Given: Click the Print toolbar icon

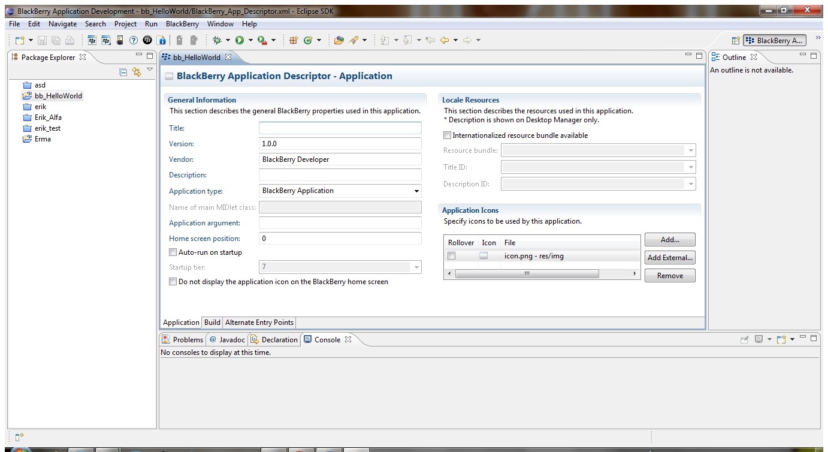Looking at the screenshot, I should pos(69,40).
